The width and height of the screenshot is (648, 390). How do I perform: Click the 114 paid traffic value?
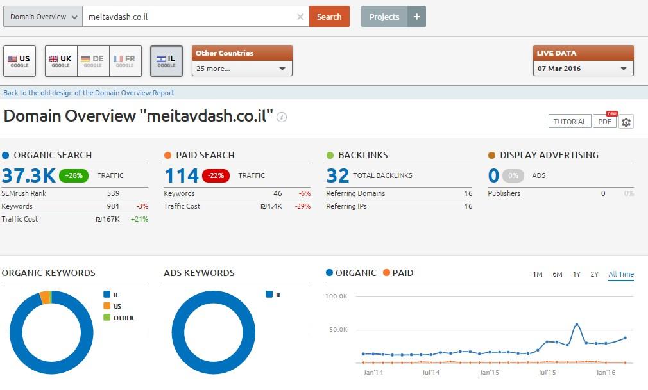click(x=182, y=175)
